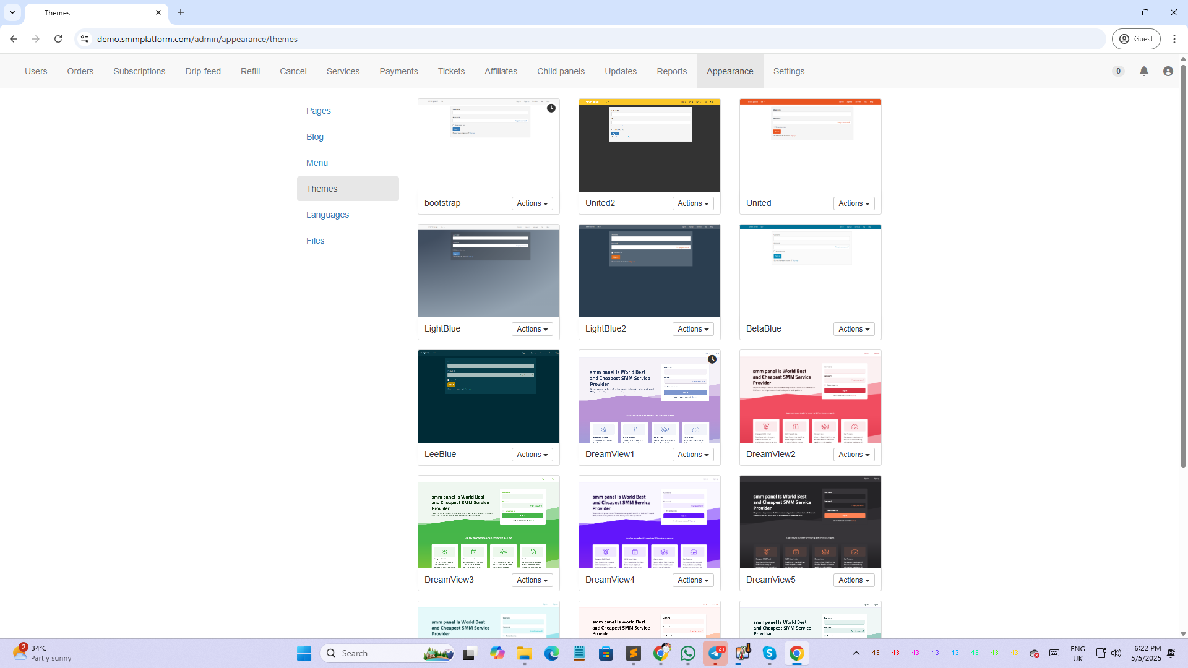
Task: Open Chrome three-dot menu
Action: click(x=1174, y=39)
